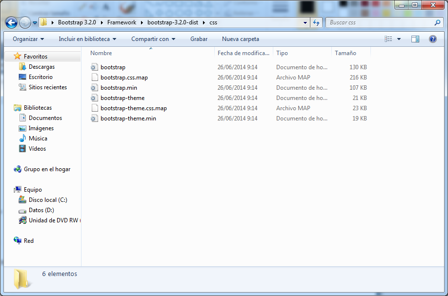
Task: Sort by the Tamaño column header
Action: [x=351, y=53]
